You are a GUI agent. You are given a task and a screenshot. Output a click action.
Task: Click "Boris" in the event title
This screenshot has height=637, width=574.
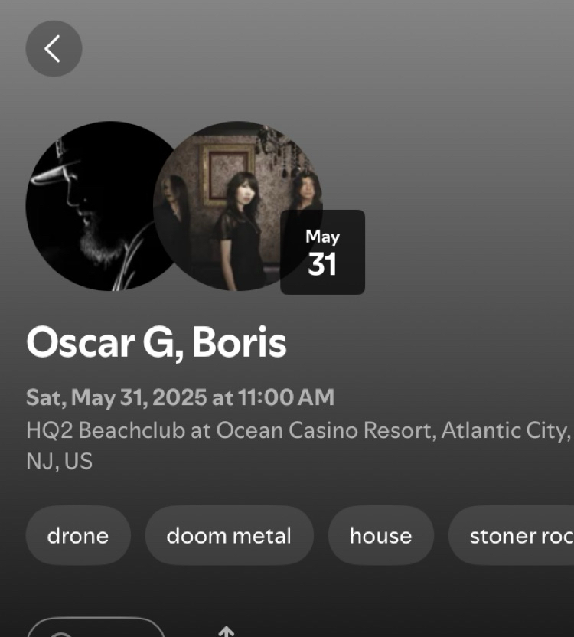point(239,342)
